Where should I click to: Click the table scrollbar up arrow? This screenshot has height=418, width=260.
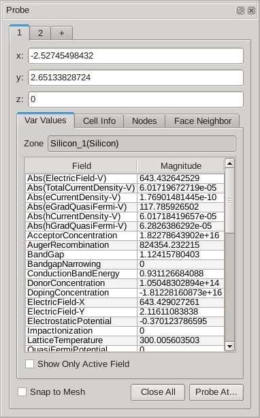click(229, 163)
